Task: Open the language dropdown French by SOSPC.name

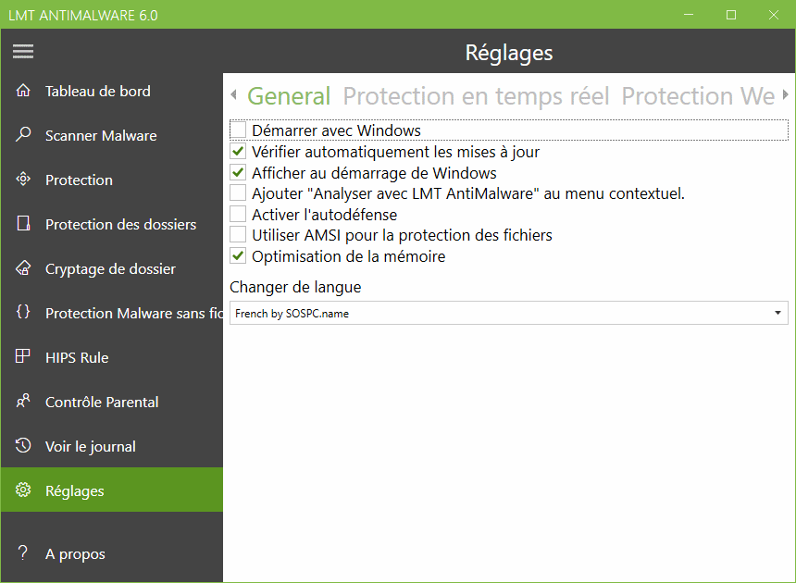Action: click(509, 313)
